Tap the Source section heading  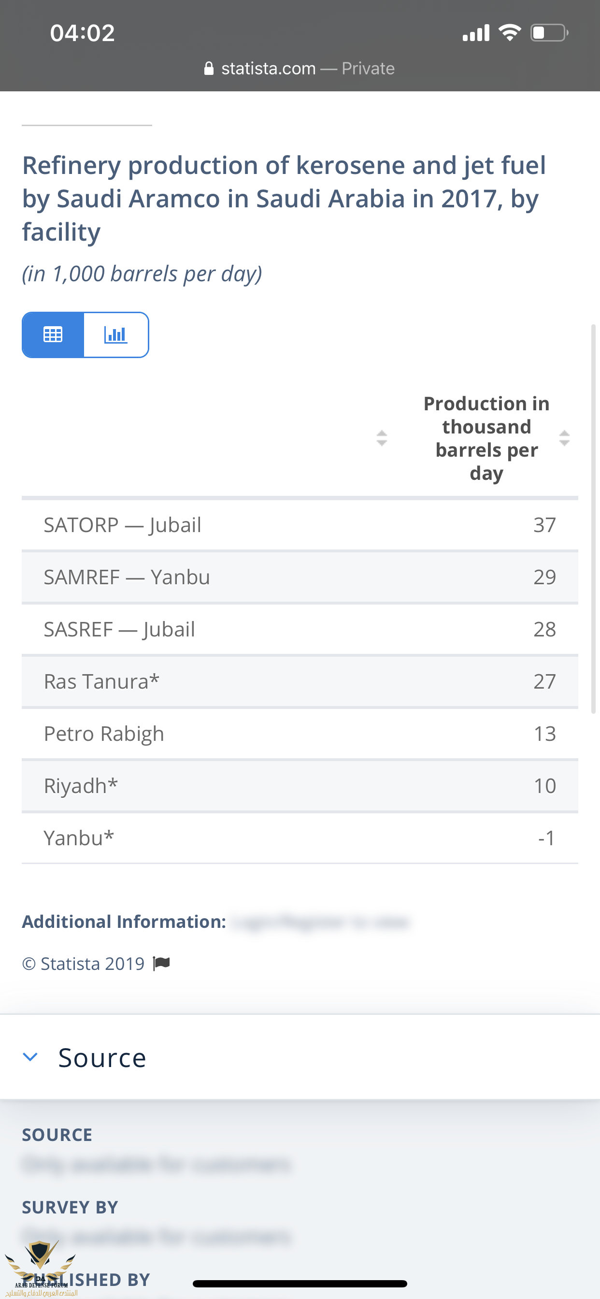click(x=102, y=1058)
